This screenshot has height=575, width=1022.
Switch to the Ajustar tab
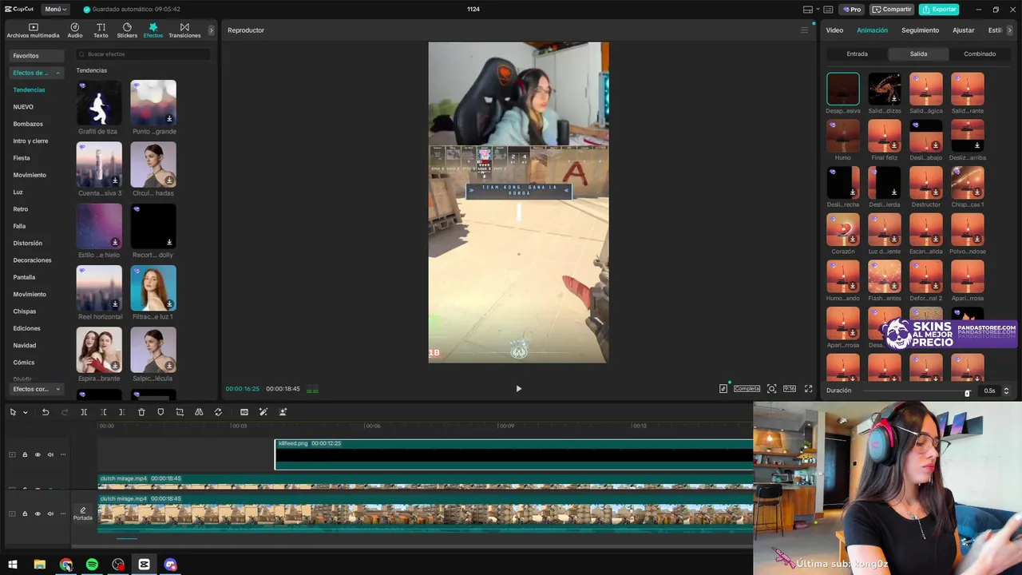coord(964,30)
